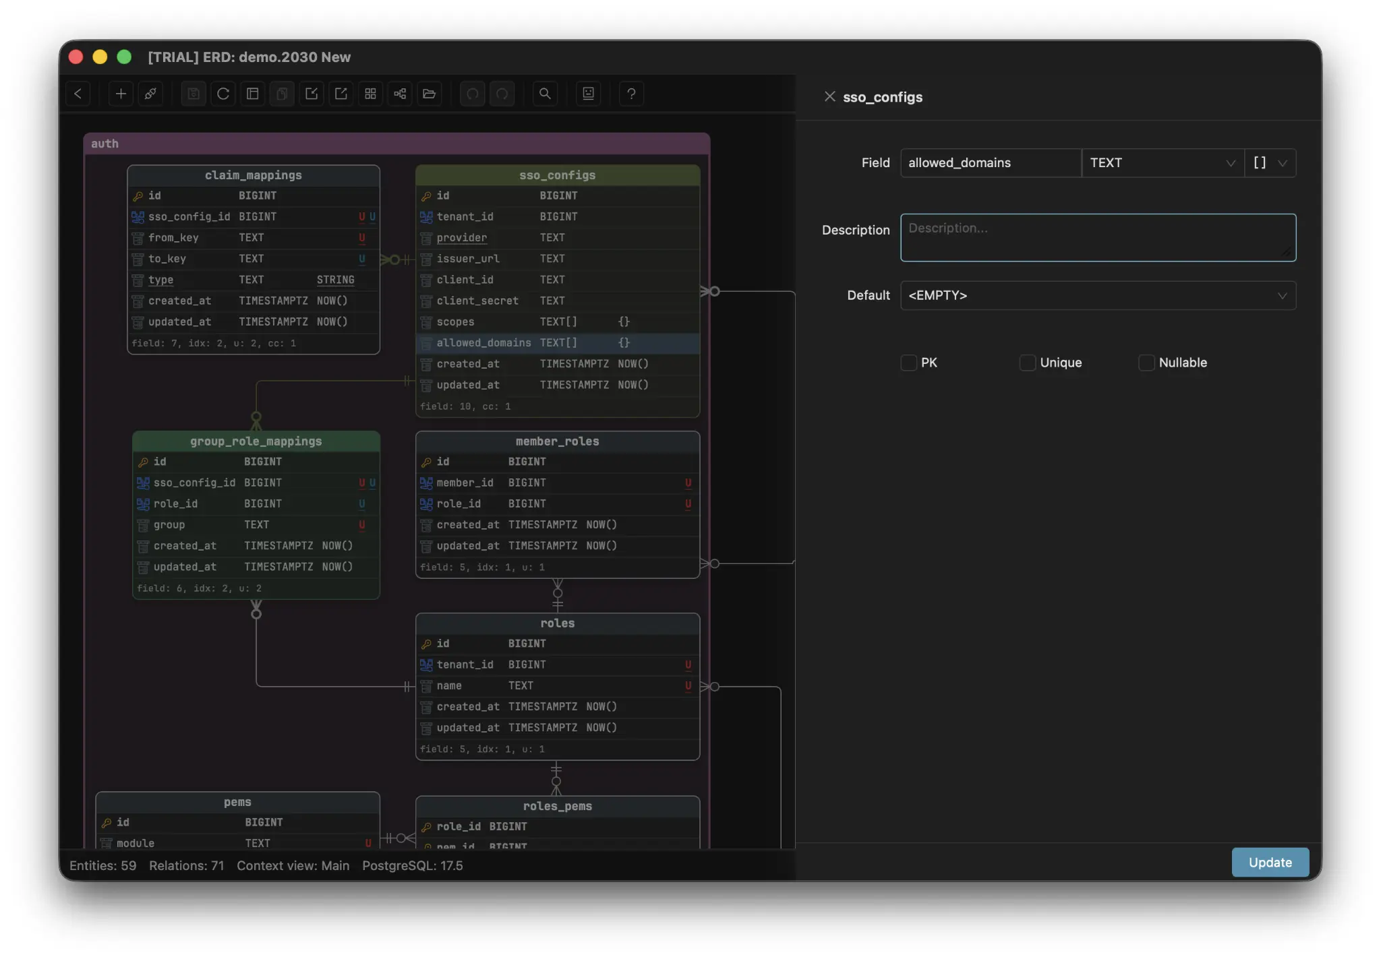Click the key icon of sso_configs id
Viewport: 1381px width, 959px height.
coord(426,196)
